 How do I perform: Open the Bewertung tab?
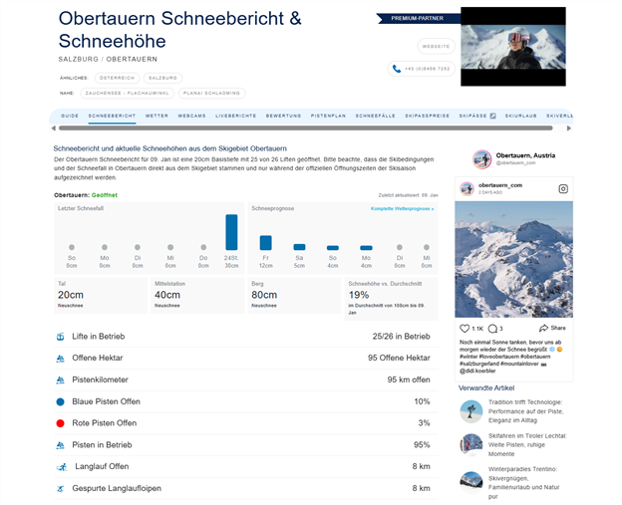point(283,116)
